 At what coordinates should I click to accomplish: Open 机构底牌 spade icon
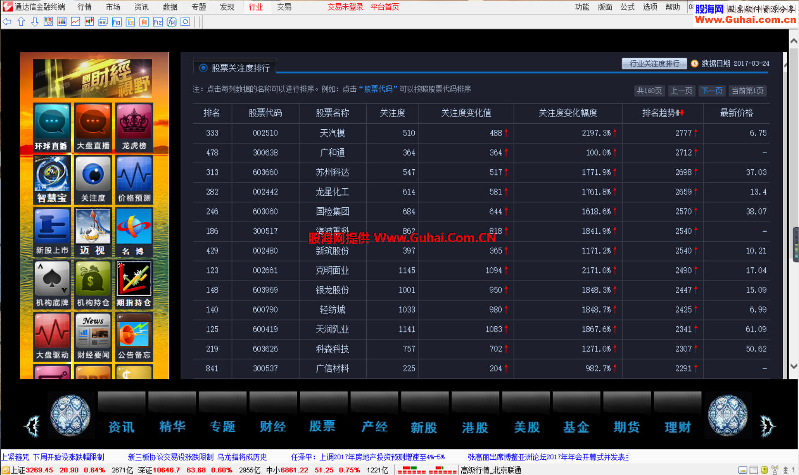[52, 284]
